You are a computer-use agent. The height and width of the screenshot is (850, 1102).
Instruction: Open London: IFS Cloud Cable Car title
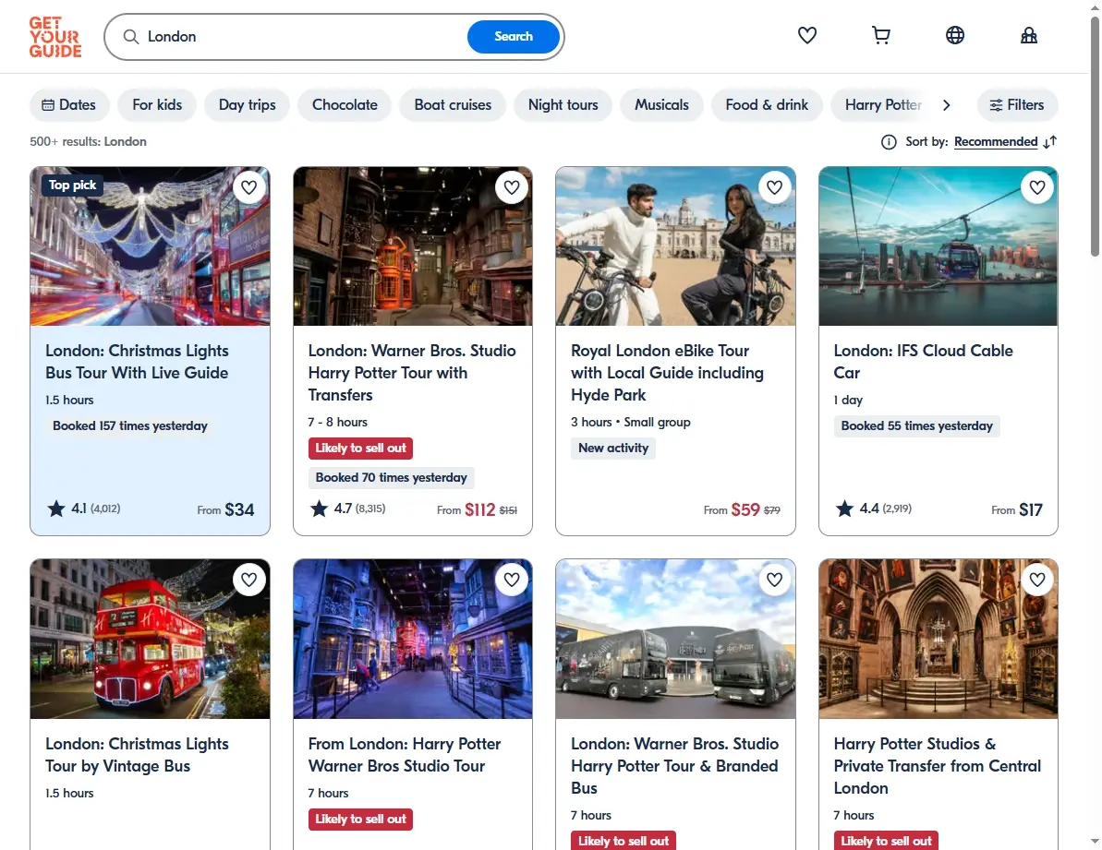pyautogui.click(x=923, y=362)
